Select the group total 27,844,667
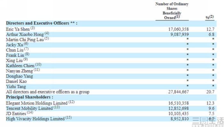The width and height of the screenshot is (224, 127). 179,92
